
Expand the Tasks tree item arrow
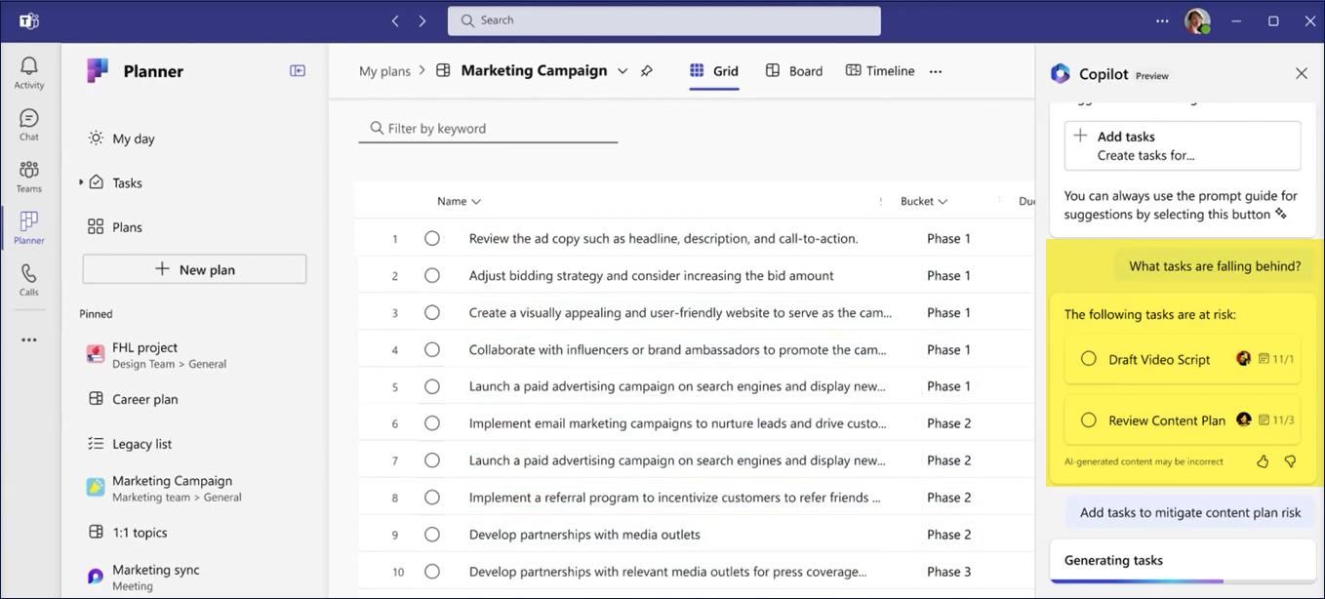(x=81, y=182)
